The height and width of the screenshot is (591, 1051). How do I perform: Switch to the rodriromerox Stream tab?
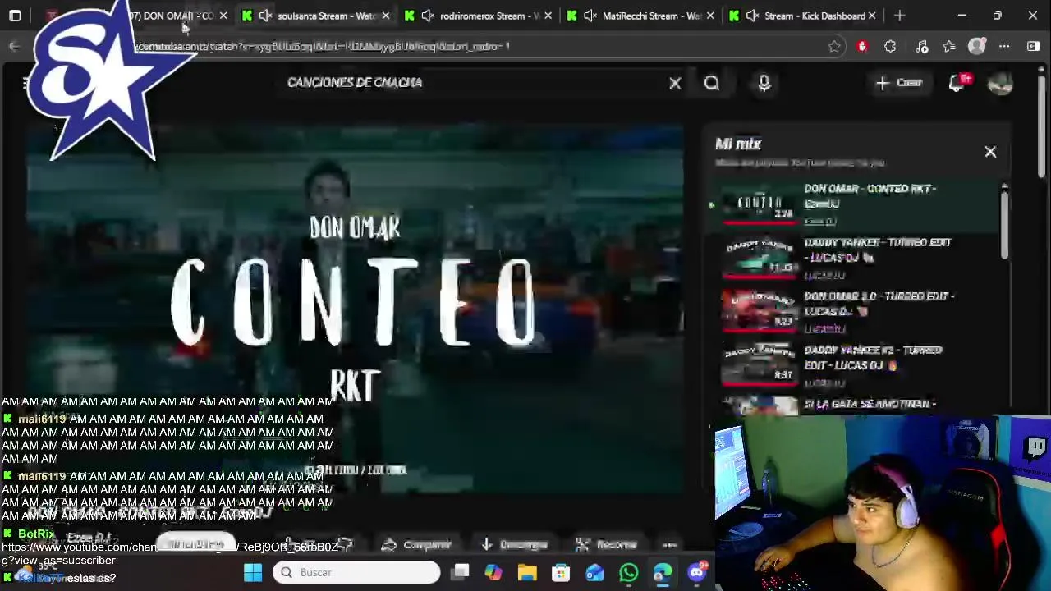point(480,16)
